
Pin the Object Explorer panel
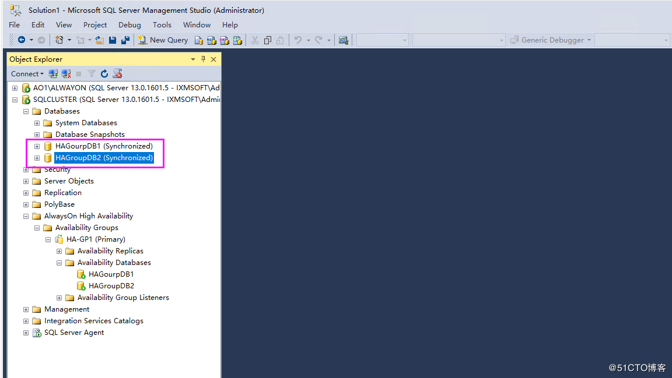[x=203, y=59]
